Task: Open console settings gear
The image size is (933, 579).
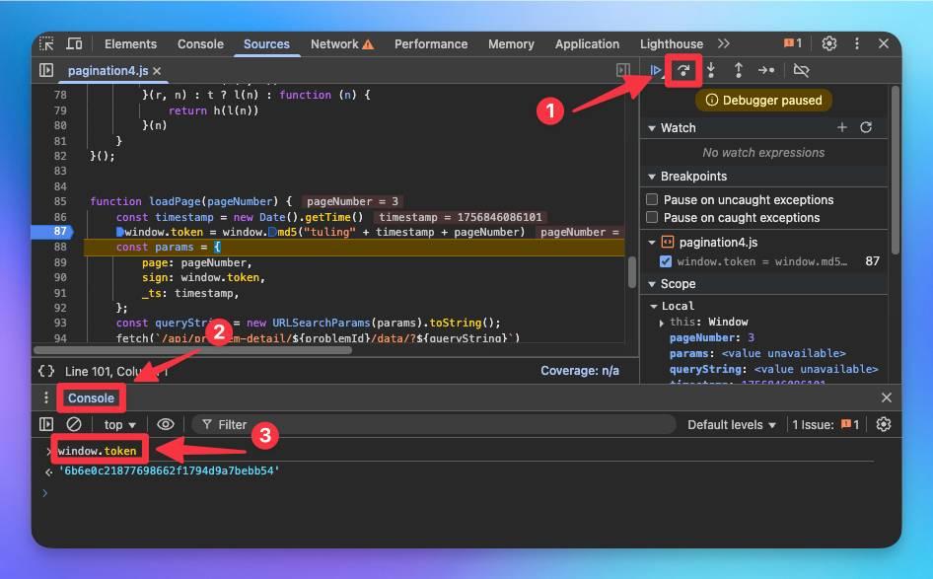Action: click(884, 424)
